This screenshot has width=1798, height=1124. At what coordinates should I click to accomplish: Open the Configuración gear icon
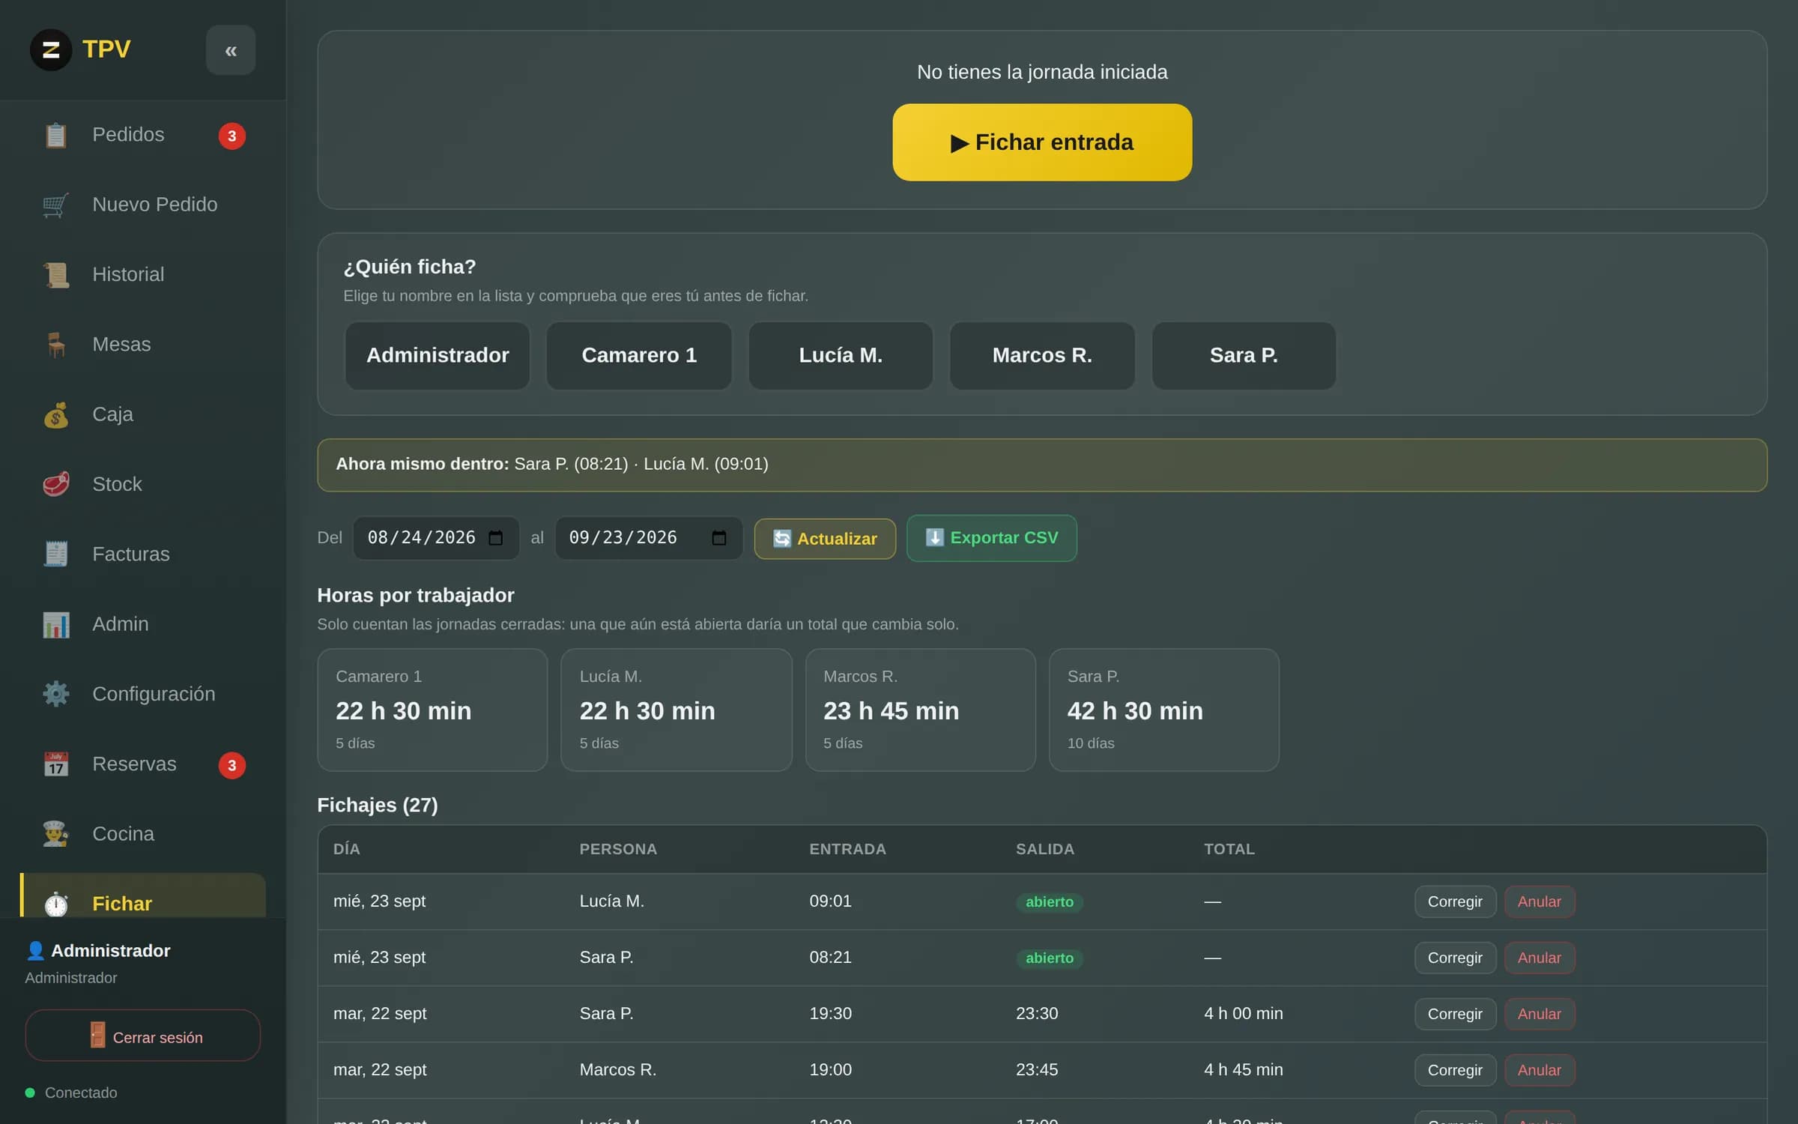pyautogui.click(x=56, y=695)
